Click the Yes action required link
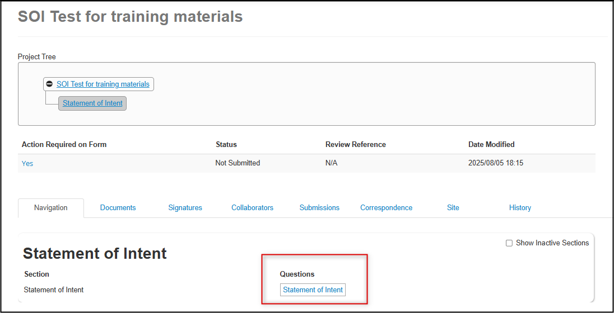 pyautogui.click(x=27, y=164)
